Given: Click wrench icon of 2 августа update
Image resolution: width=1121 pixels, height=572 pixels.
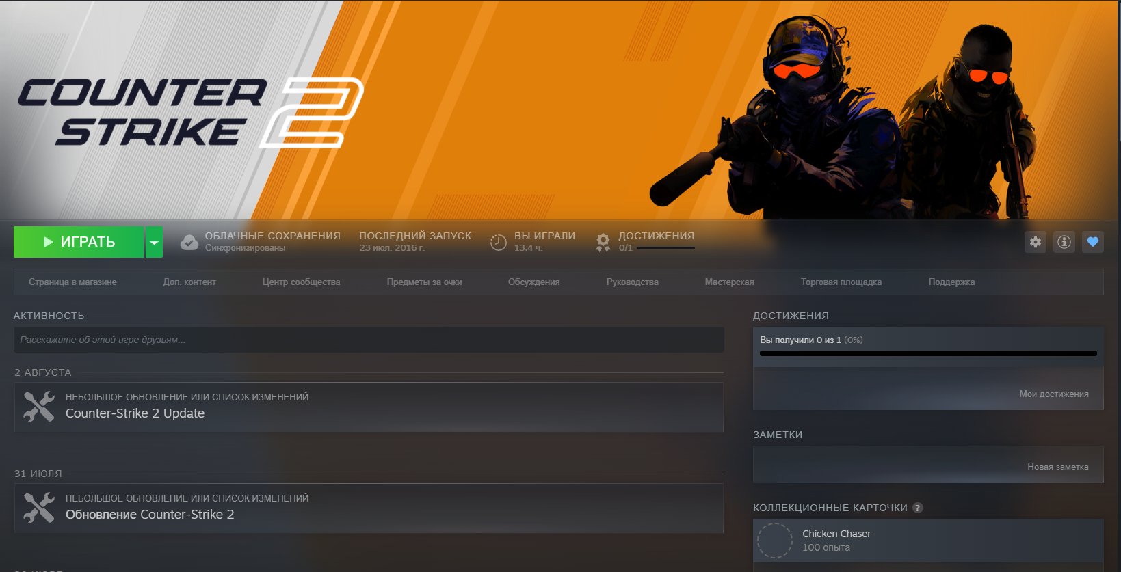Looking at the screenshot, I should pos(39,407).
